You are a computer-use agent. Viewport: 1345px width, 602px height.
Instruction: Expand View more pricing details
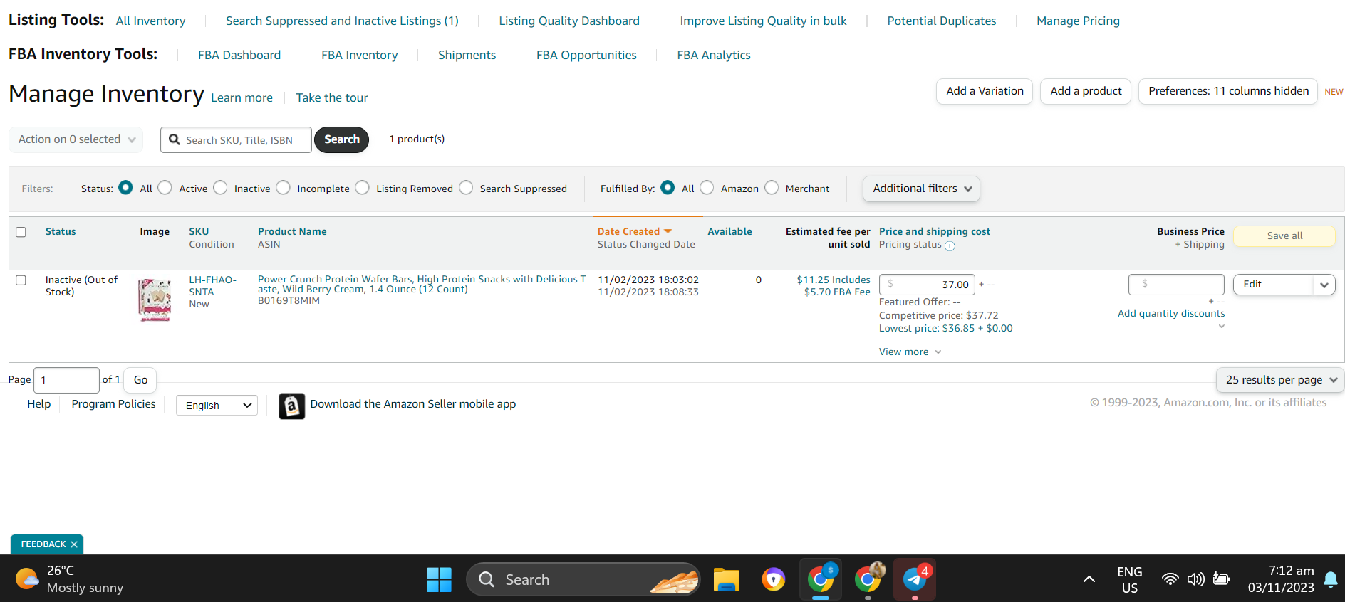click(x=910, y=352)
